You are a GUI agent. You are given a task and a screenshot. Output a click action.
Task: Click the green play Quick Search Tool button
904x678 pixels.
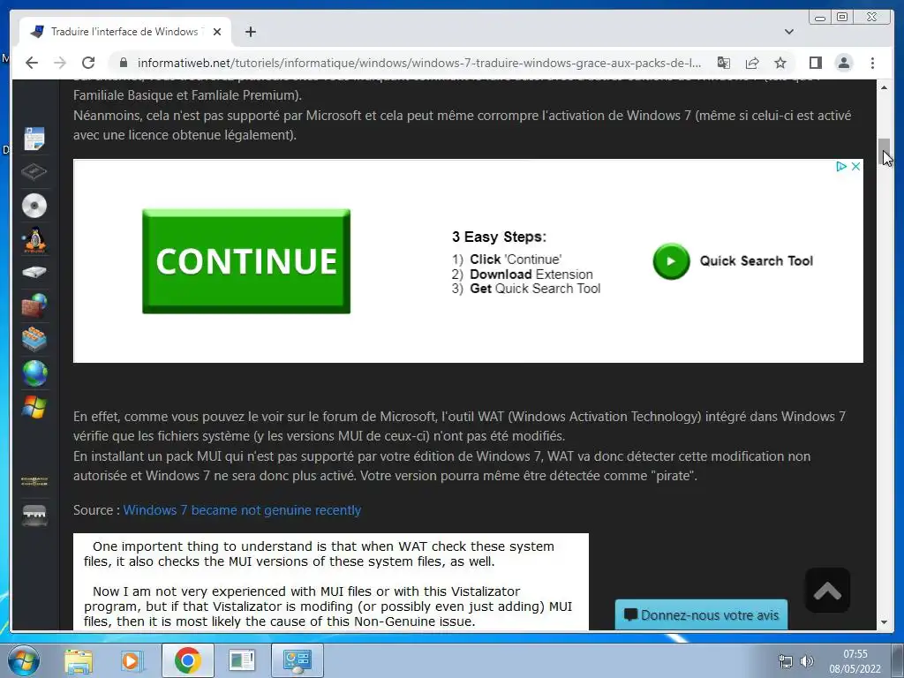click(671, 261)
